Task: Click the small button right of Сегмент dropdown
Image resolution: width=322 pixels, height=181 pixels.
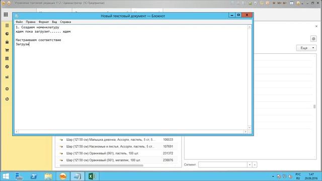Action: pos(255,164)
